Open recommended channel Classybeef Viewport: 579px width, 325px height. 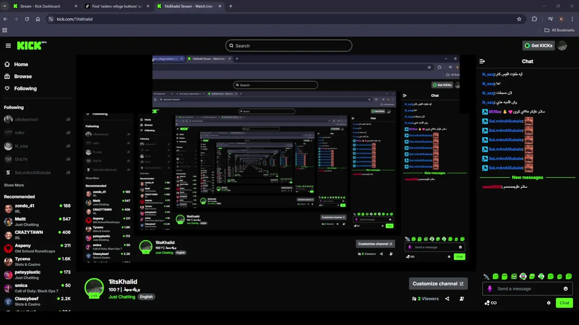coord(37,301)
